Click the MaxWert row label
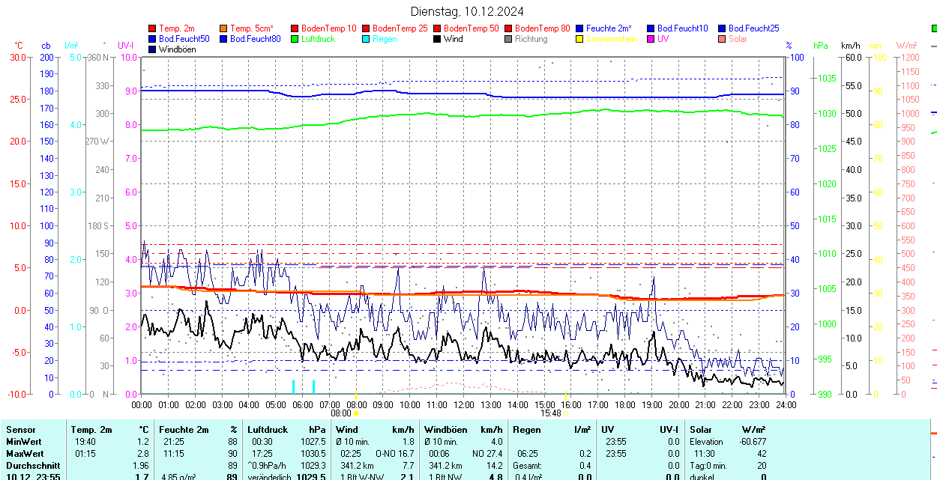Screen dimensions: 937x480 click(x=26, y=454)
